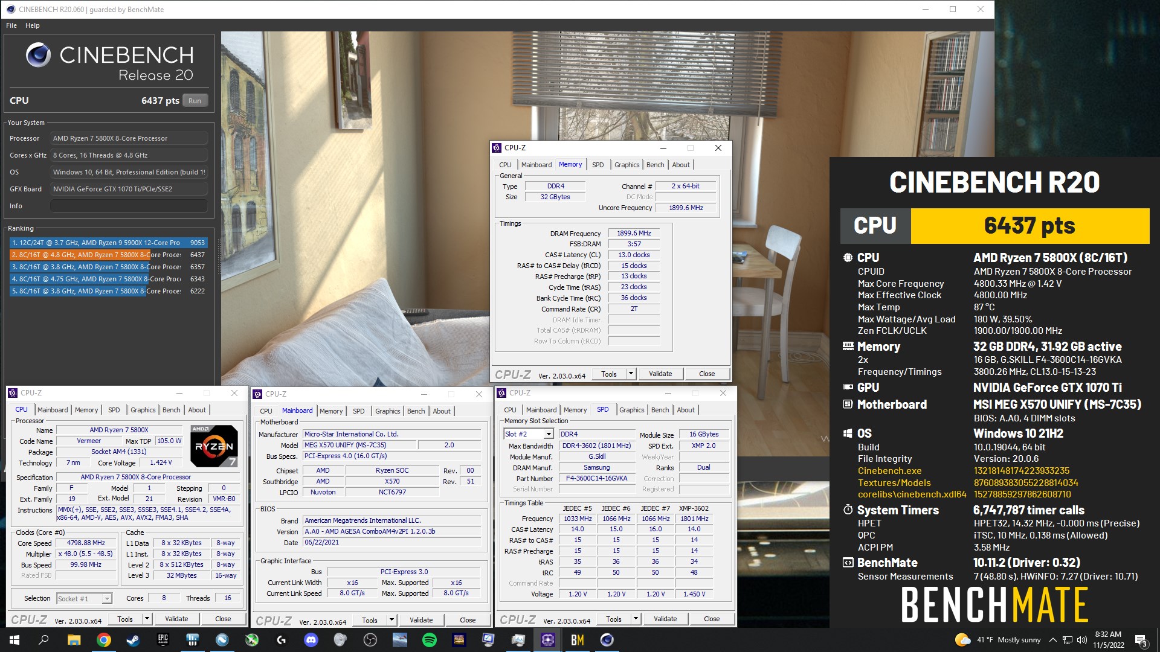Screen dimensions: 1160x652
Task: Open weather widget on taskbar
Action: pyautogui.click(x=997, y=640)
